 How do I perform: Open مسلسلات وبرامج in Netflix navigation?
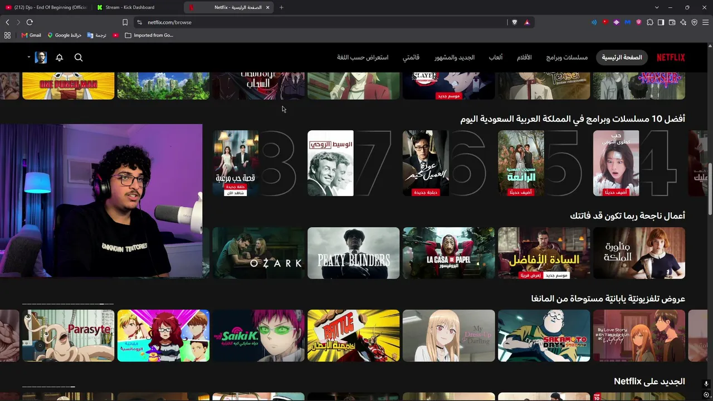tap(567, 57)
